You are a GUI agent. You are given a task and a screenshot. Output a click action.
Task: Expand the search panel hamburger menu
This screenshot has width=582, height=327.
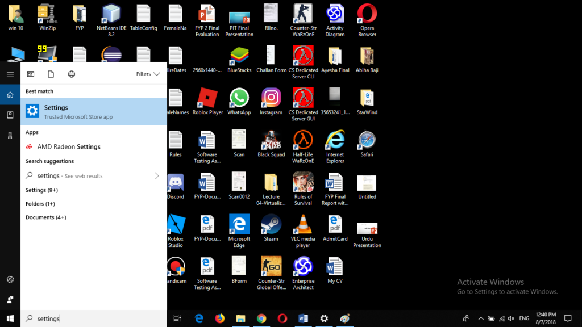(x=10, y=74)
